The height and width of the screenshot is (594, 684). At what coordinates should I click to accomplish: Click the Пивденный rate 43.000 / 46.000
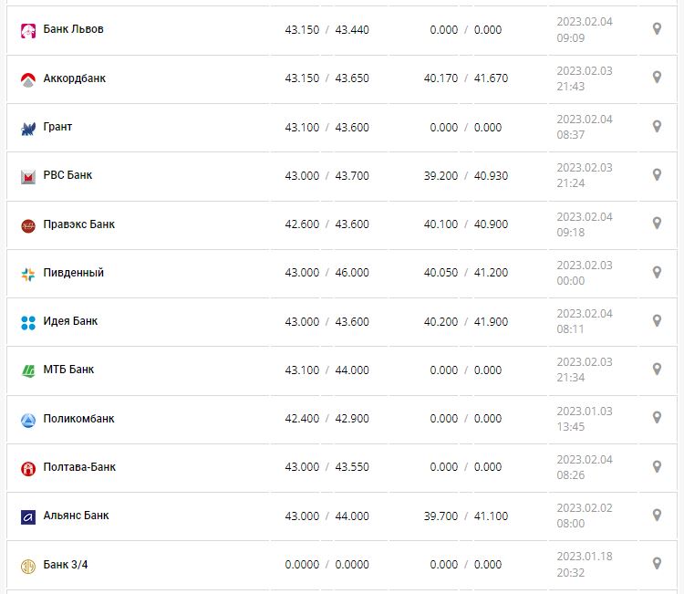[326, 273]
